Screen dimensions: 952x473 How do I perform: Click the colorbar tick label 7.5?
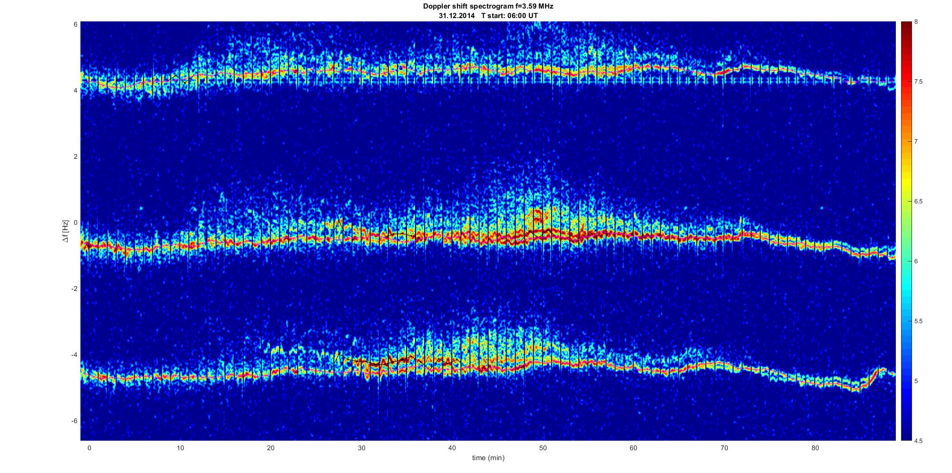(918, 82)
